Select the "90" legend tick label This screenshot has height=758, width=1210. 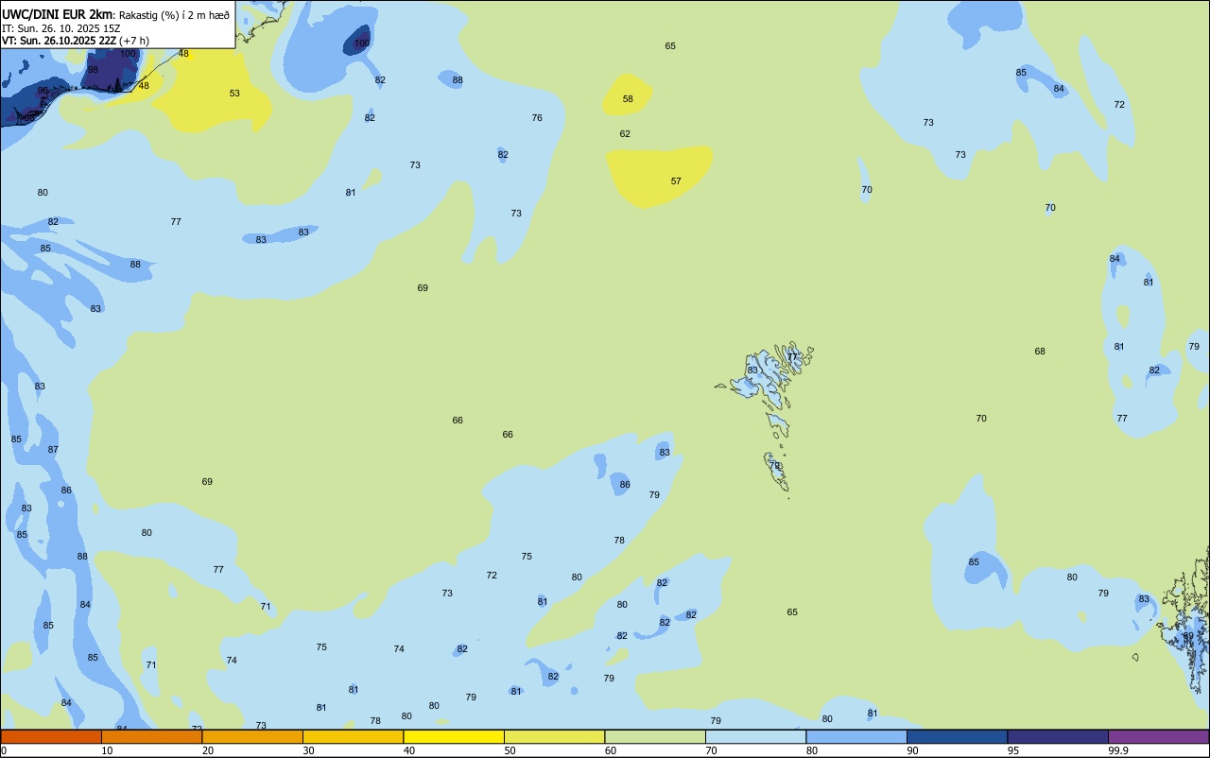[x=913, y=750]
